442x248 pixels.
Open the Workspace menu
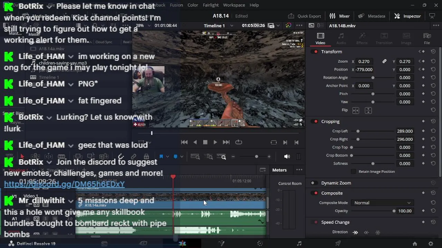click(x=234, y=5)
